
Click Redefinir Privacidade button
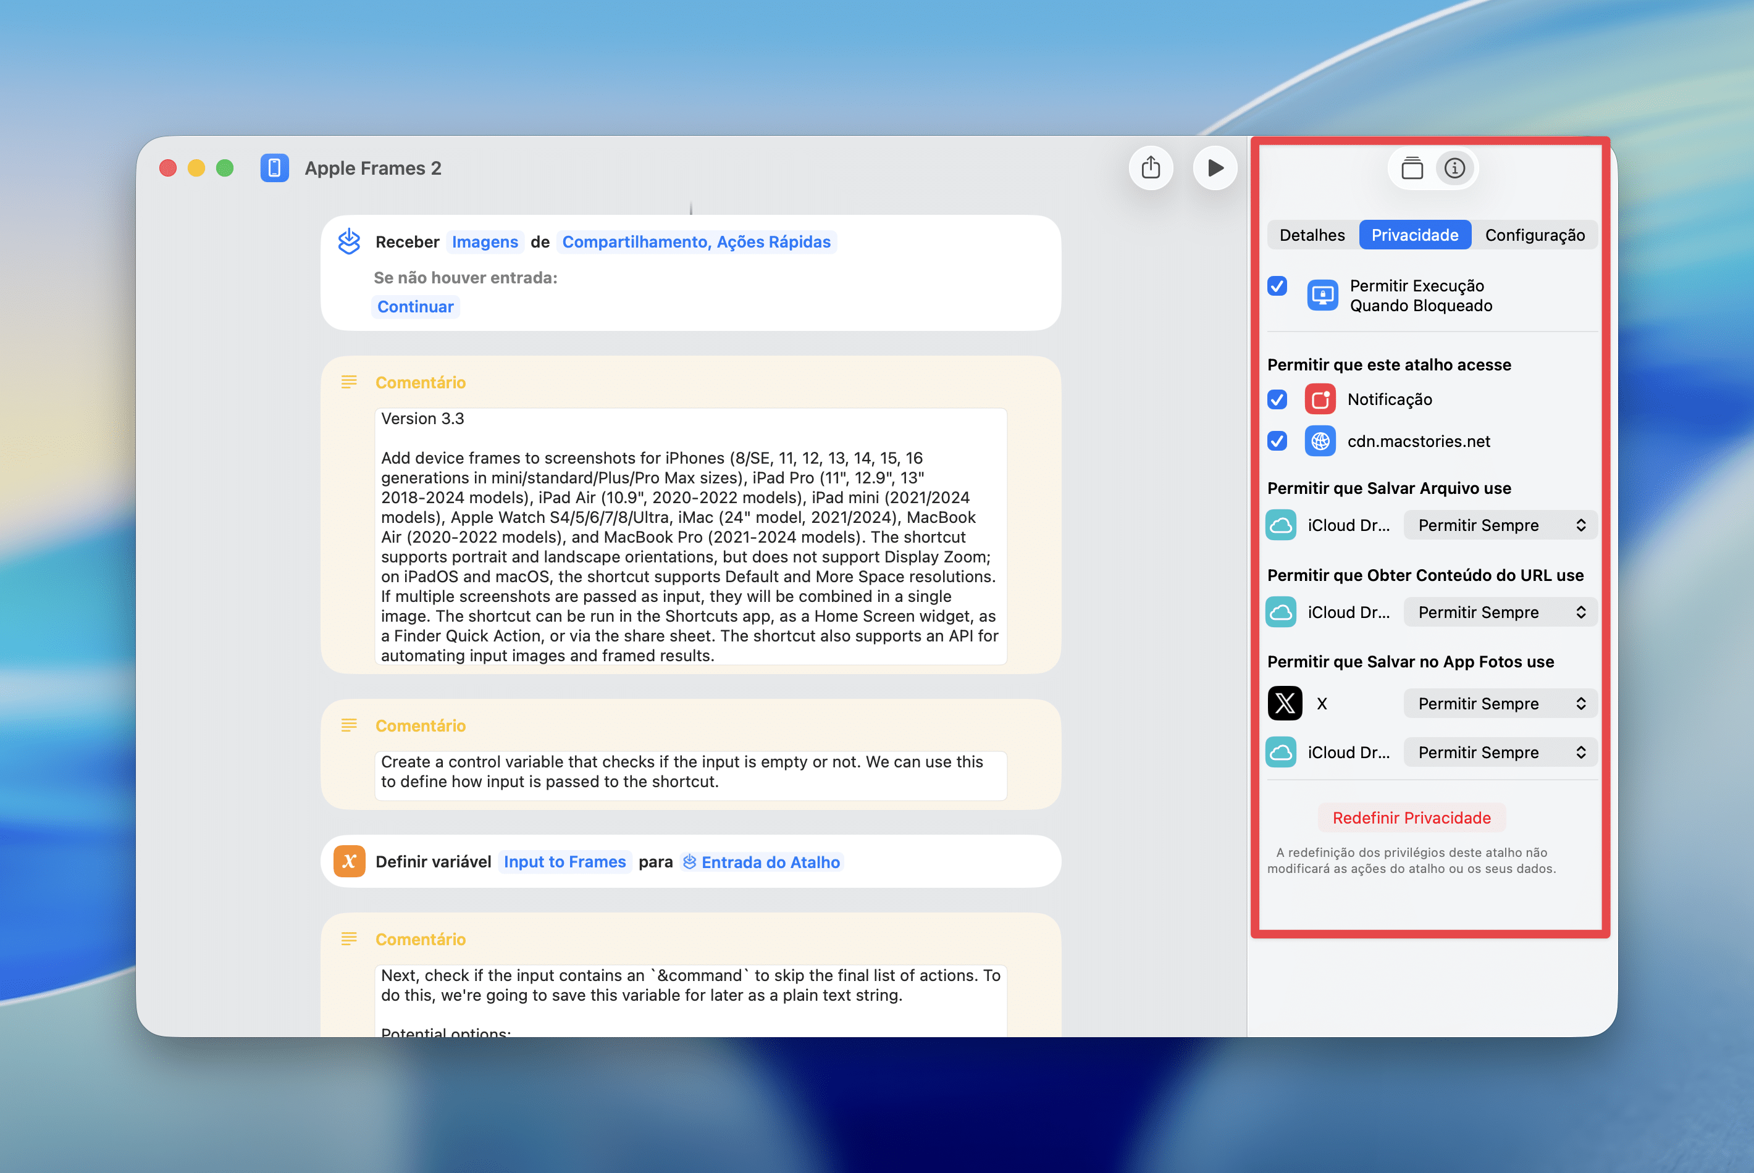click(x=1411, y=817)
